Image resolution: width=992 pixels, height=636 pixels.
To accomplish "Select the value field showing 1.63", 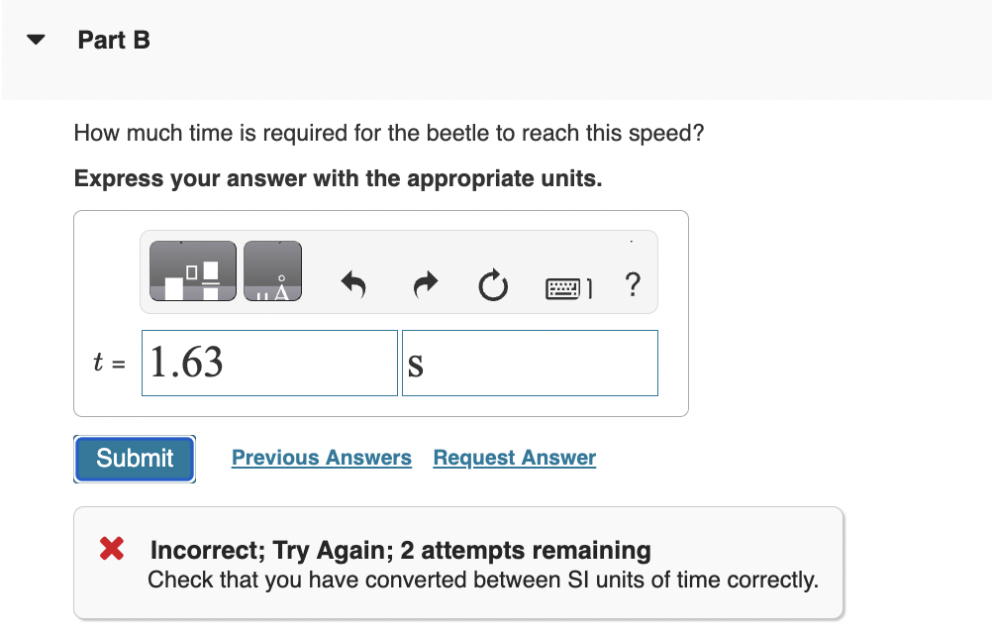I will pyautogui.click(x=269, y=363).
